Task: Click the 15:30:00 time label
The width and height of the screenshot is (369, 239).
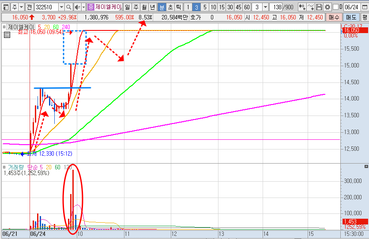Action: pos(354,234)
